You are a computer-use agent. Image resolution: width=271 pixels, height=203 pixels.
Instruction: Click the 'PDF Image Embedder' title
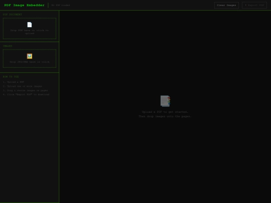25,5
